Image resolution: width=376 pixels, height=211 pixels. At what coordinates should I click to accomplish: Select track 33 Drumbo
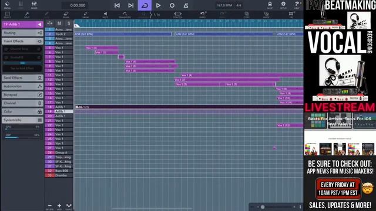[x=59, y=175]
